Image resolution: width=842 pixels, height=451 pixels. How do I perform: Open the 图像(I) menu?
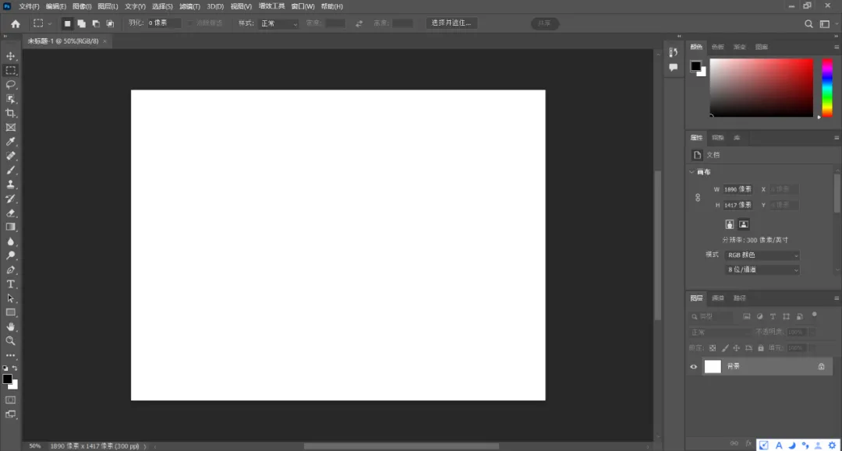click(82, 6)
